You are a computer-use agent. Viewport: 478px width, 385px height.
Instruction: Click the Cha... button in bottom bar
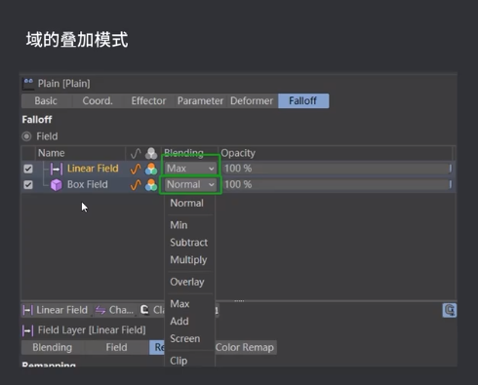[114, 310]
